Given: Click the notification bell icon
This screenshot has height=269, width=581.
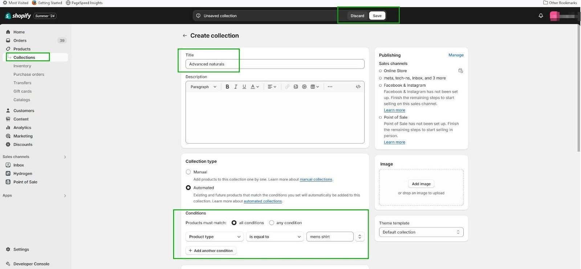Looking at the screenshot, I should (541, 16).
